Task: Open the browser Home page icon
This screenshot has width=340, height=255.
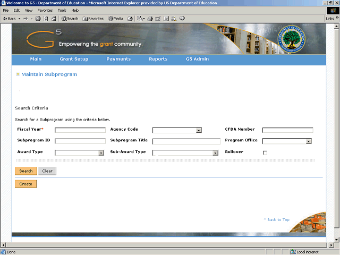Action: coord(54,19)
